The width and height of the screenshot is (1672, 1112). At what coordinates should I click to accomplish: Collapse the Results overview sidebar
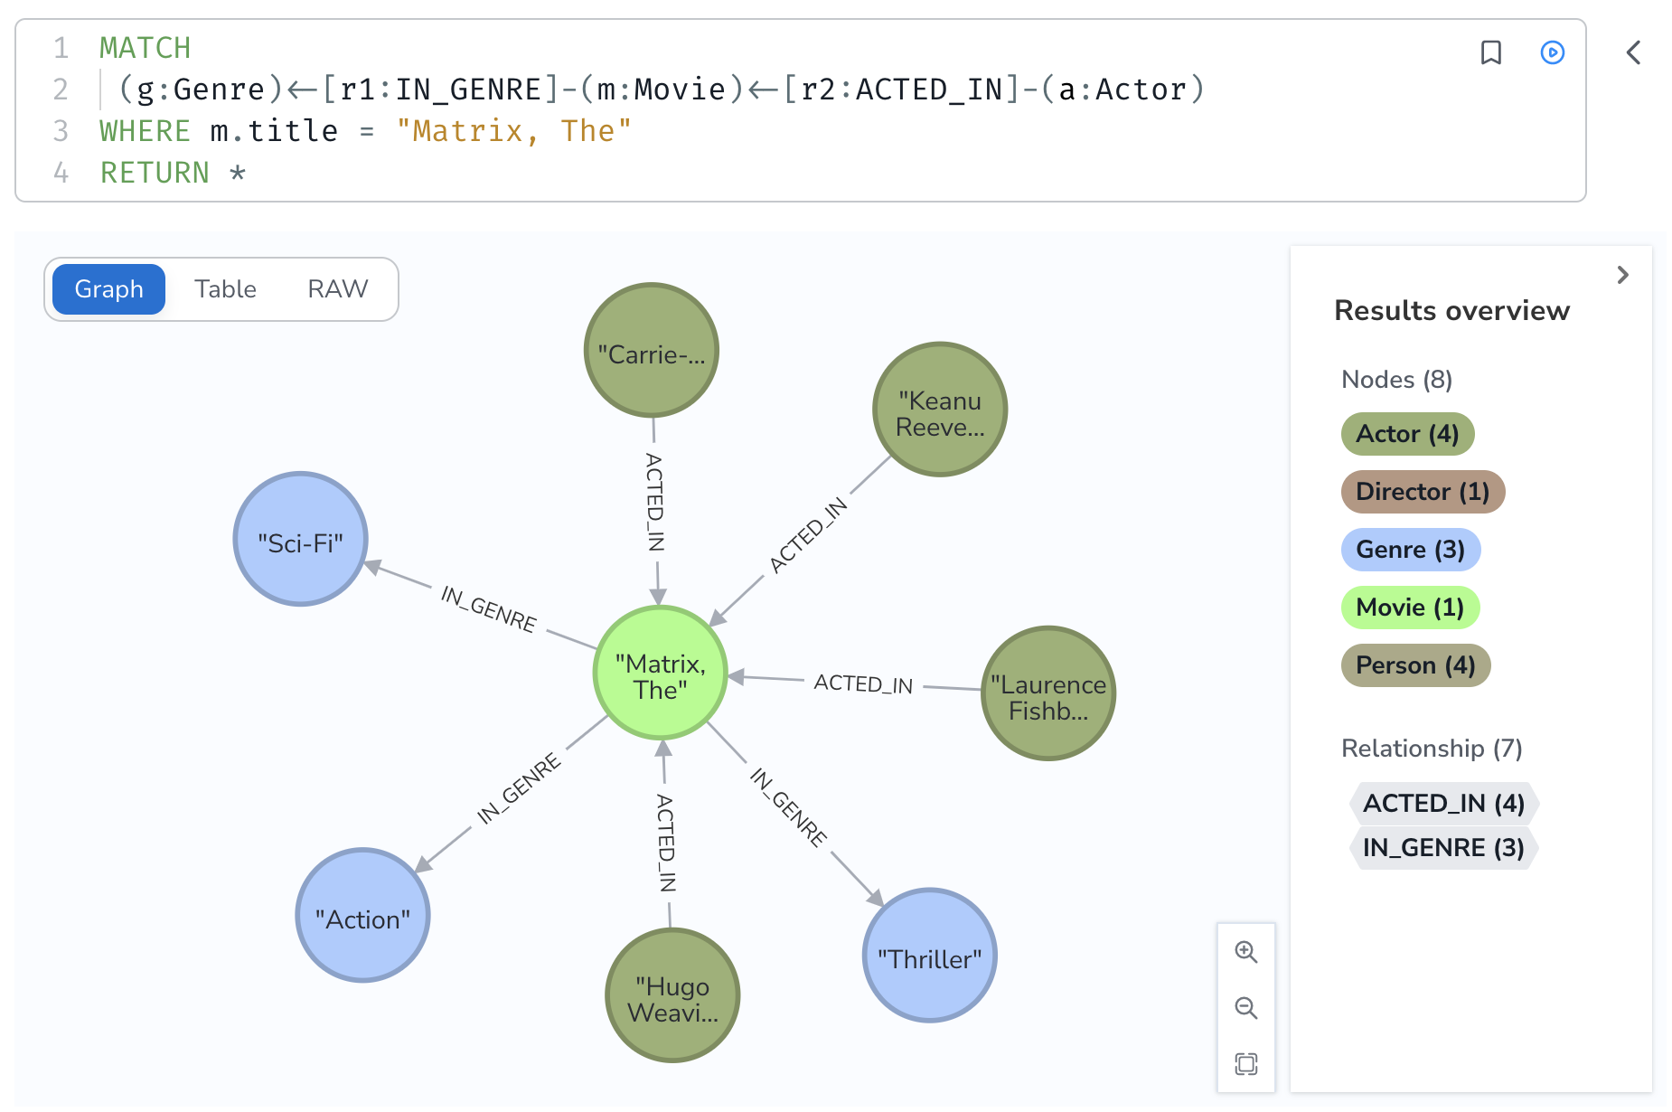click(x=1623, y=275)
